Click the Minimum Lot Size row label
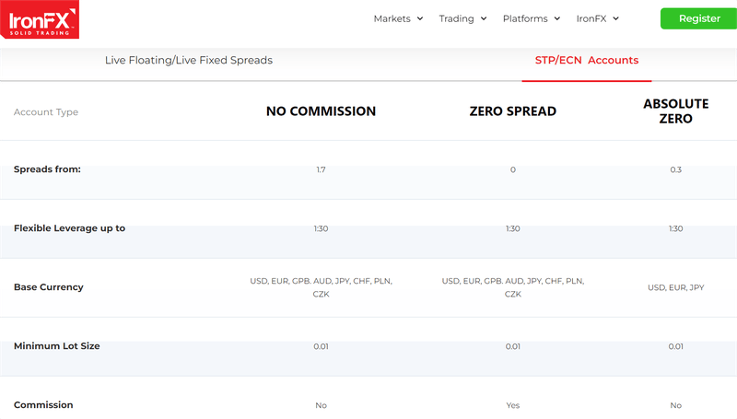The height and width of the screenshot is (419, 737). click(56, 346)
